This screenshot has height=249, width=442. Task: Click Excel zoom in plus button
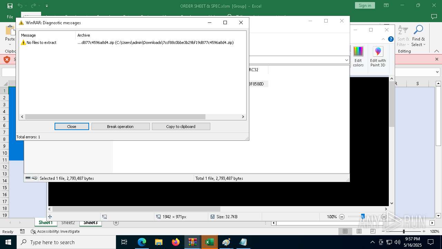tap(424, 231)
